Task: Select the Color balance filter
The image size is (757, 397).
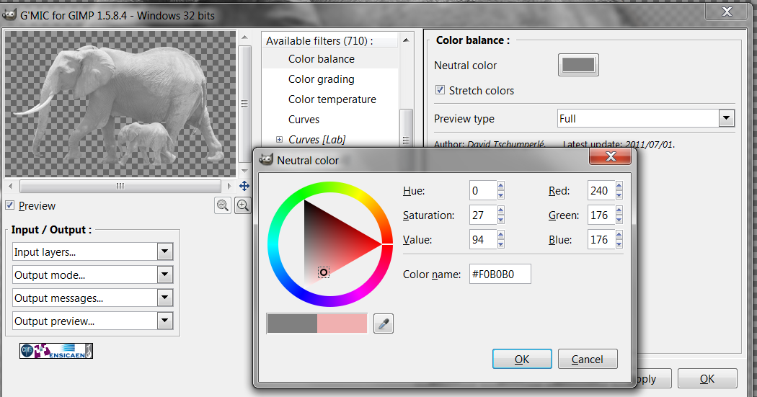Action: [x=322, y=59]
